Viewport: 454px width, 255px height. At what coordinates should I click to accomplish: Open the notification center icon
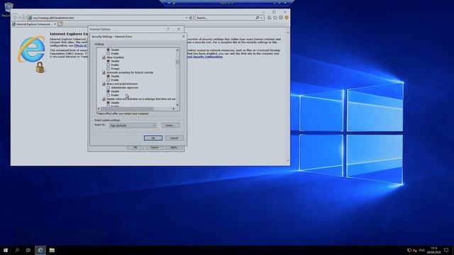click(x=446, y=250)
